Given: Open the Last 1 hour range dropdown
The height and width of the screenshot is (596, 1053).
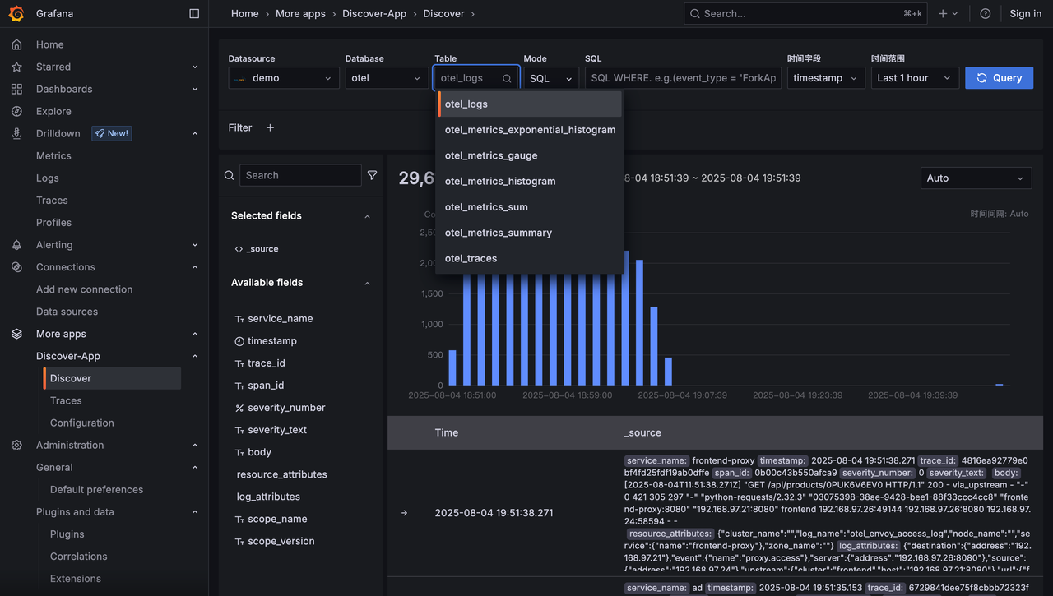Looking at the screenshot, I should 915,78.
